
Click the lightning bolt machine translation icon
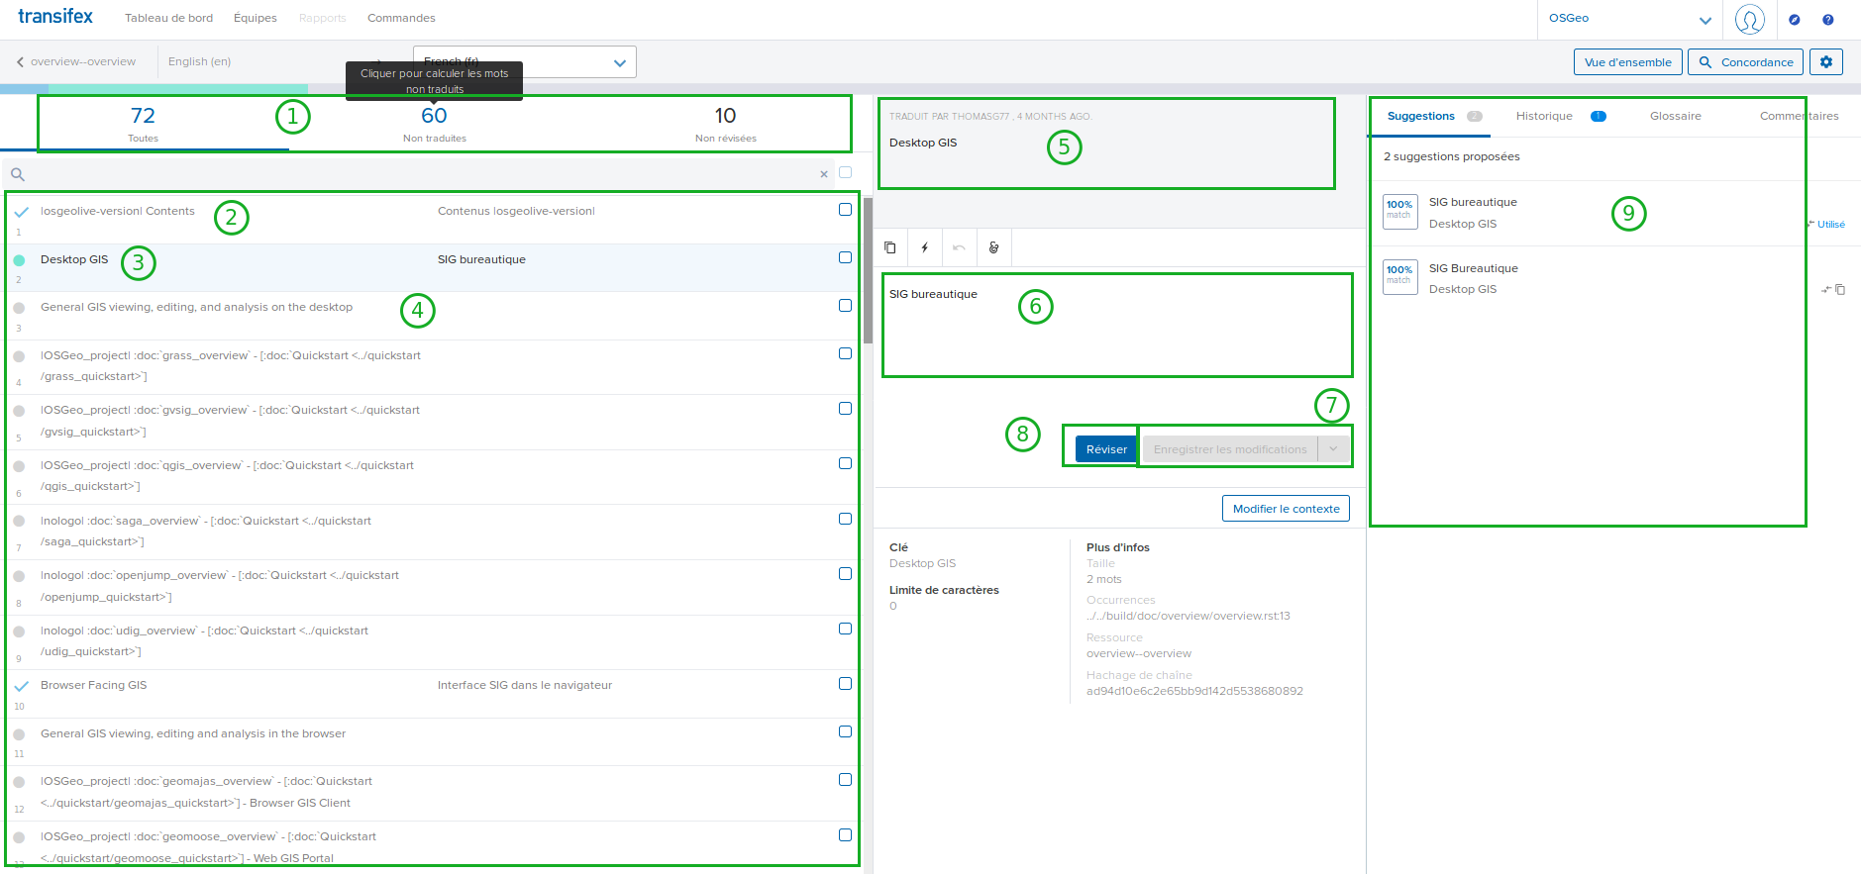(x=925, y=247)
